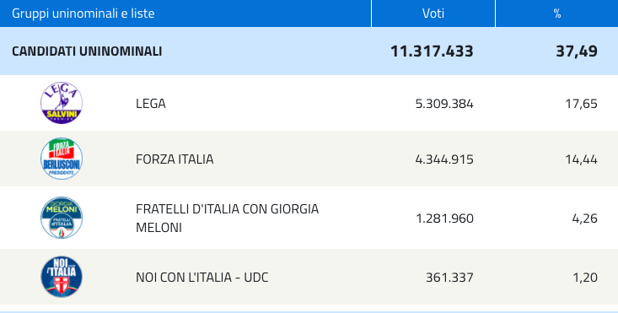Click the total votes 11.317.433
The width and height of the screenshot is (618, 313).
[x=432, y=51]
